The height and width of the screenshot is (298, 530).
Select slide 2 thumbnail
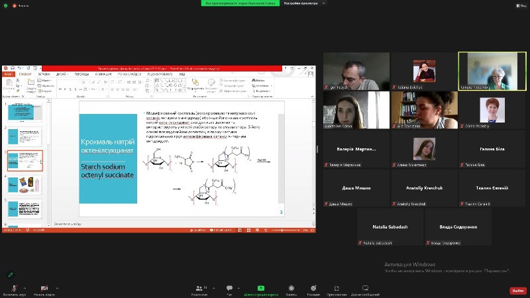(25, 136)
